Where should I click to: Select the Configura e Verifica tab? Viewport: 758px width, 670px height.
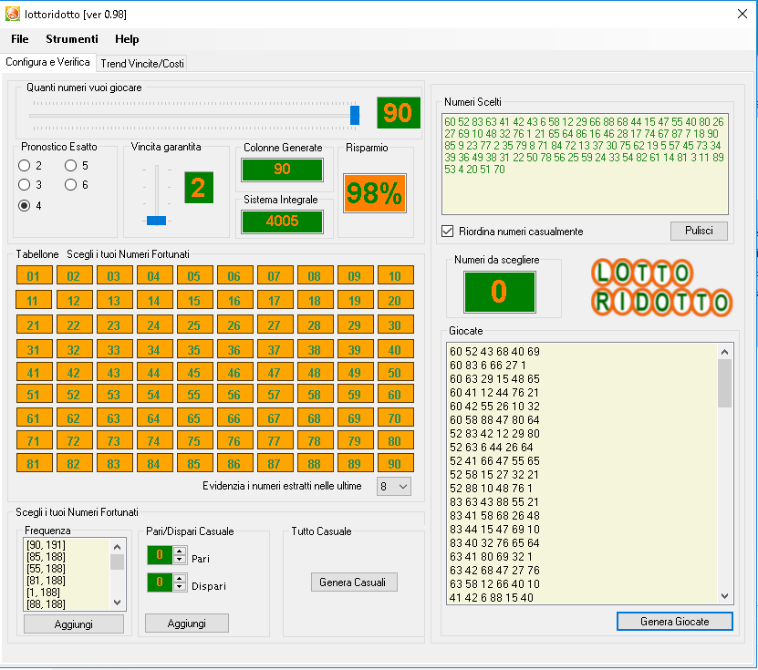click(x=47, y=62)
